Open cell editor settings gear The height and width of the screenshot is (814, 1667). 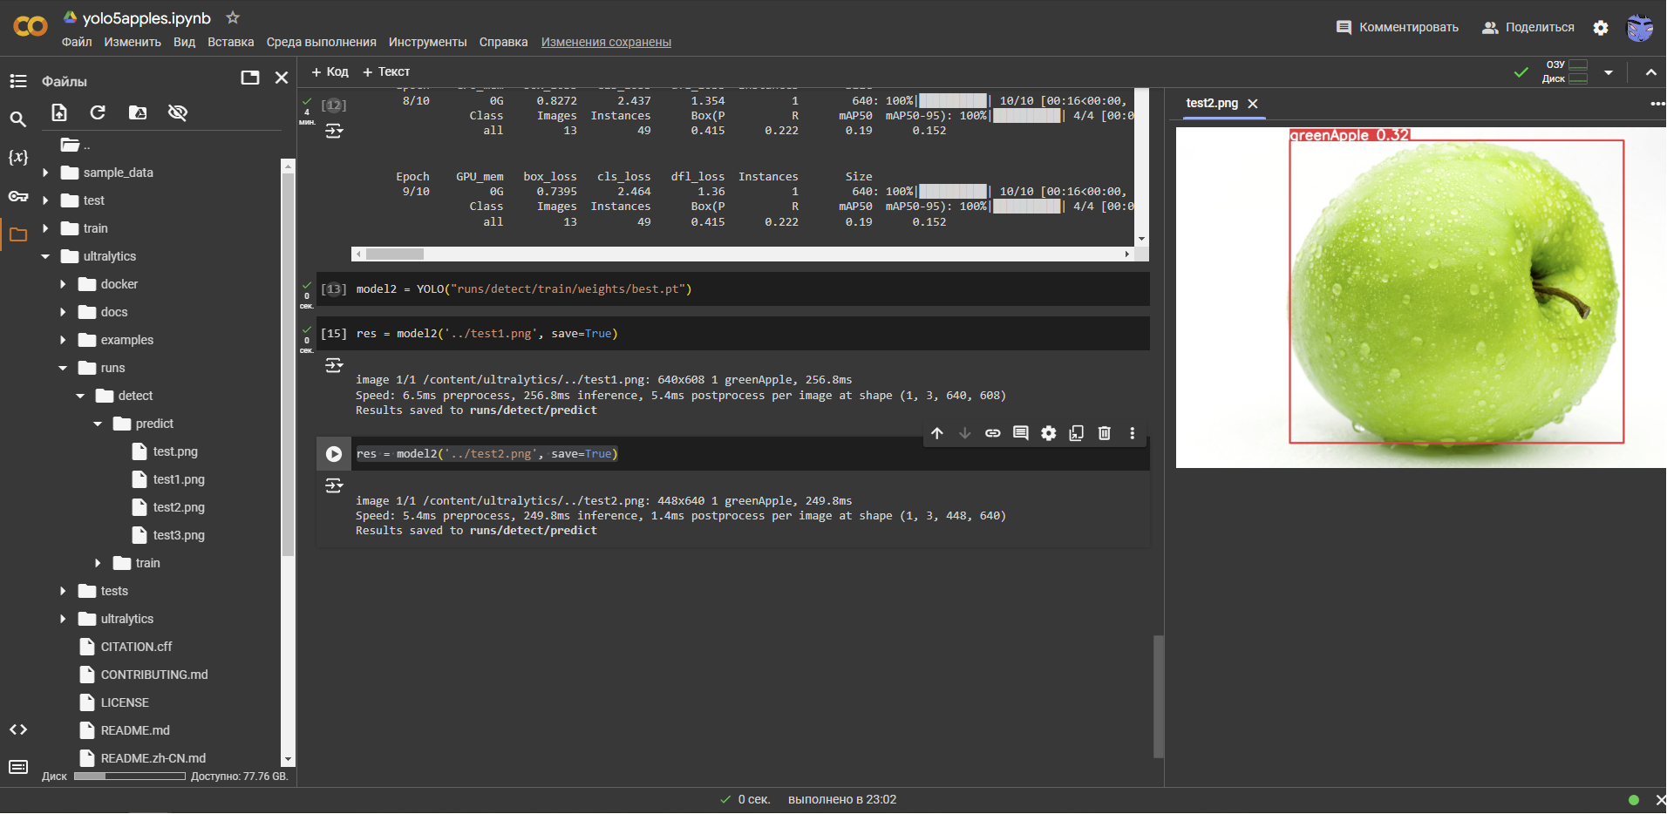coord(1049,433)
